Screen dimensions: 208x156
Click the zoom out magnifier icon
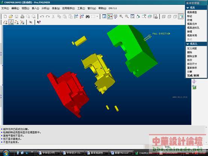coord(127,17)
